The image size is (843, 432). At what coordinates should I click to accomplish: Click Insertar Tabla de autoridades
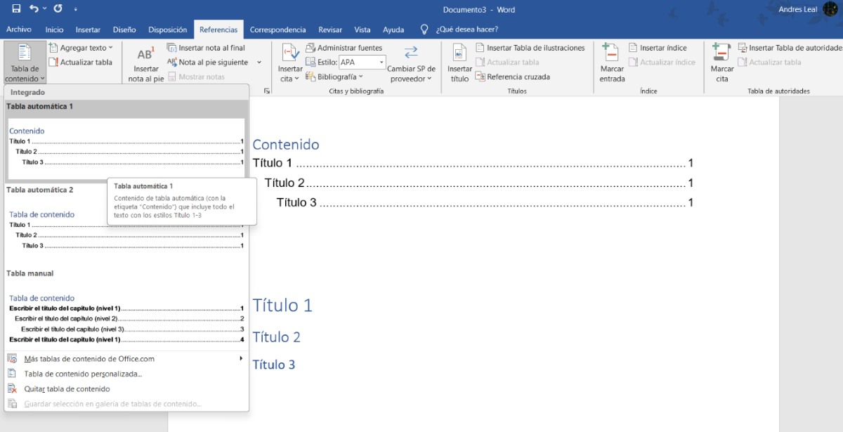[x=790, y=48]
